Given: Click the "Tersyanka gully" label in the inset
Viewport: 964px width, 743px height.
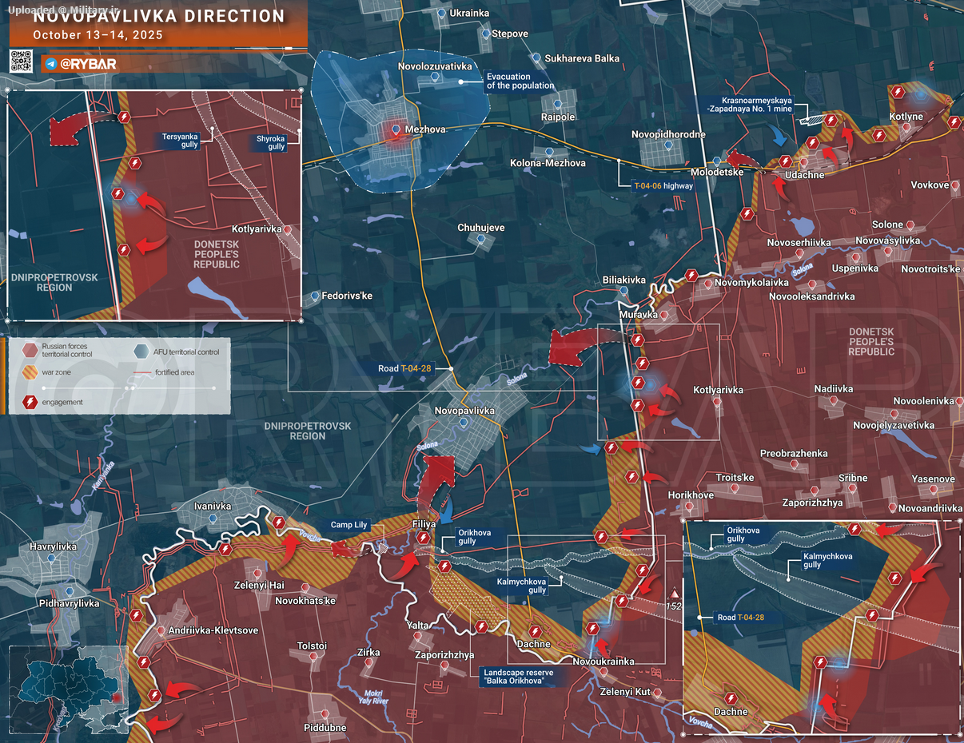Looking at the screenshot, I should click(x=180, y=137).
